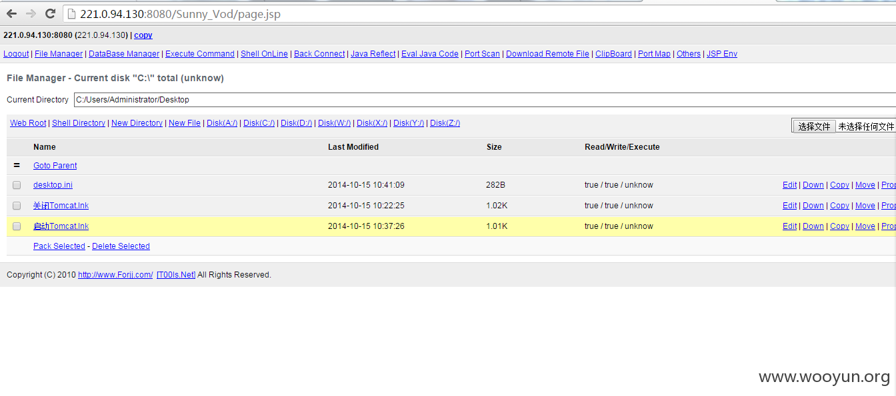
Task: Switch to Disk(X:/)
Action: pyautogui.click(x=372, y=123)
